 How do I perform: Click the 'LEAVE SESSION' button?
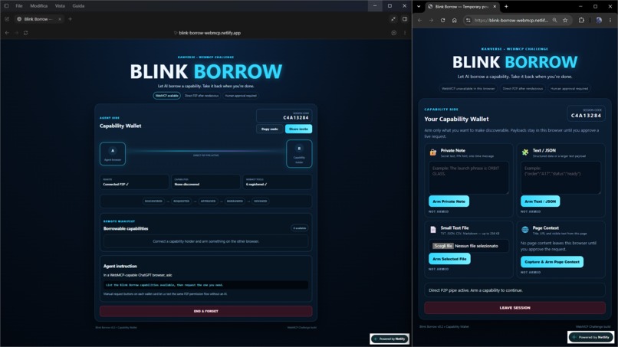[x=514, y=308]
